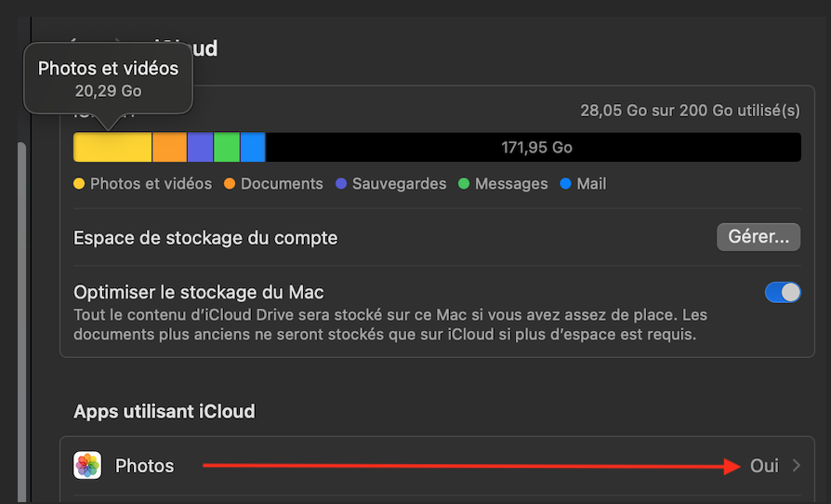The width and height of the screenshot is (831, 504).
Task: Select the blue Mail storage bar segment
Action: [253, 148]
